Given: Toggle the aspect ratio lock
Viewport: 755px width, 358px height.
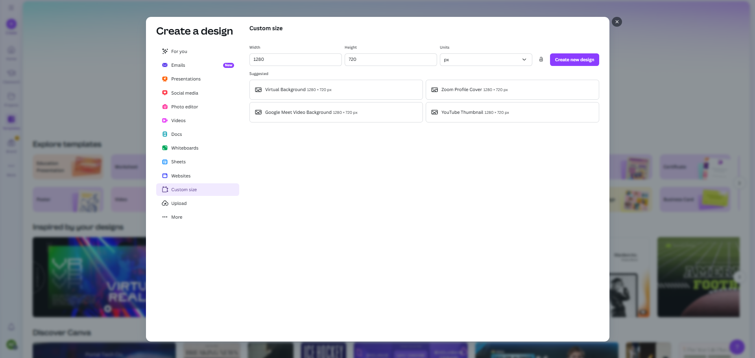Looking at the screenshot, I should coord(541,59).
